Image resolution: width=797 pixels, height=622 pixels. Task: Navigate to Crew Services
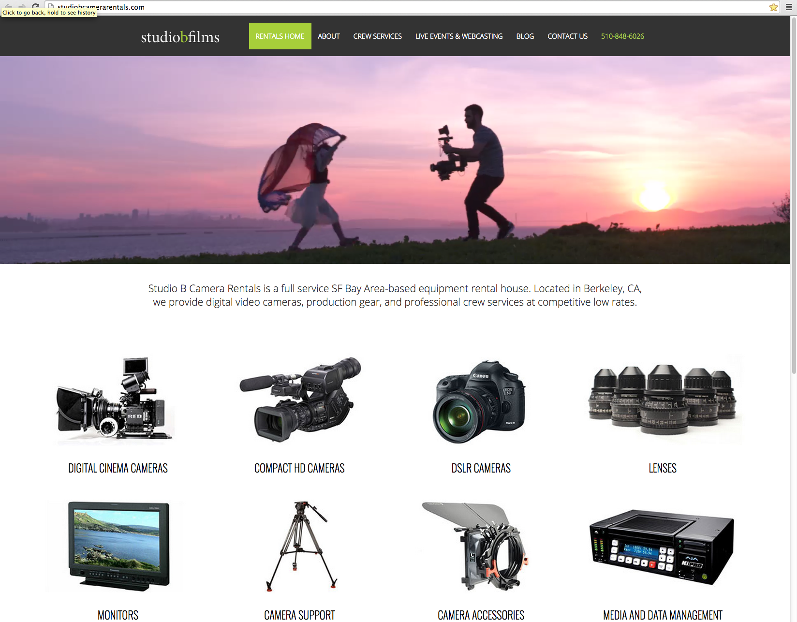[377, 36]
